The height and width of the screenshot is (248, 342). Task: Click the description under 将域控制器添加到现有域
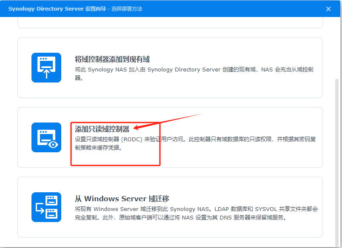point(194,74)
